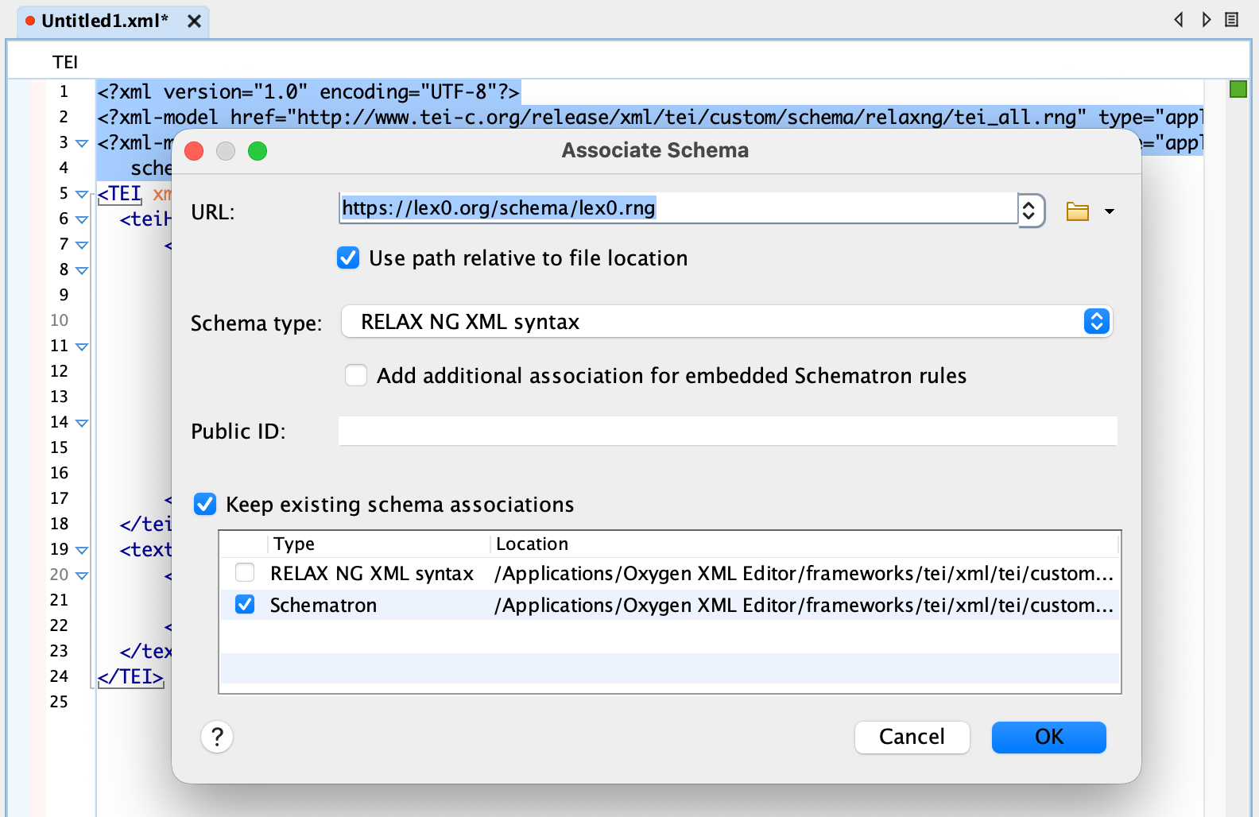
Task: Open the help question mark button
Action: 217,737
